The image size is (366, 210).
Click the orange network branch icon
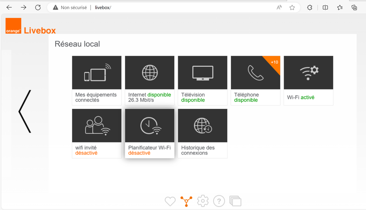point(186,201)
